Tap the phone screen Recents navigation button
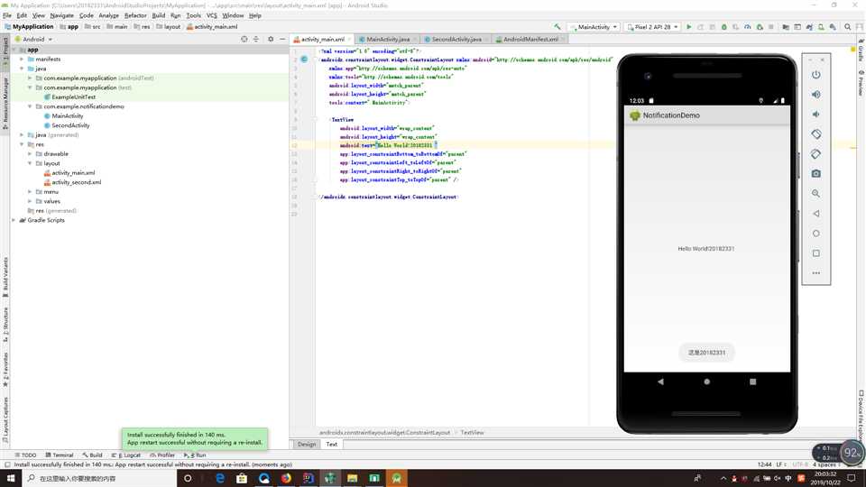Image resolution: width=866 pixels, height=487 pixels. (x=752, y=381)
